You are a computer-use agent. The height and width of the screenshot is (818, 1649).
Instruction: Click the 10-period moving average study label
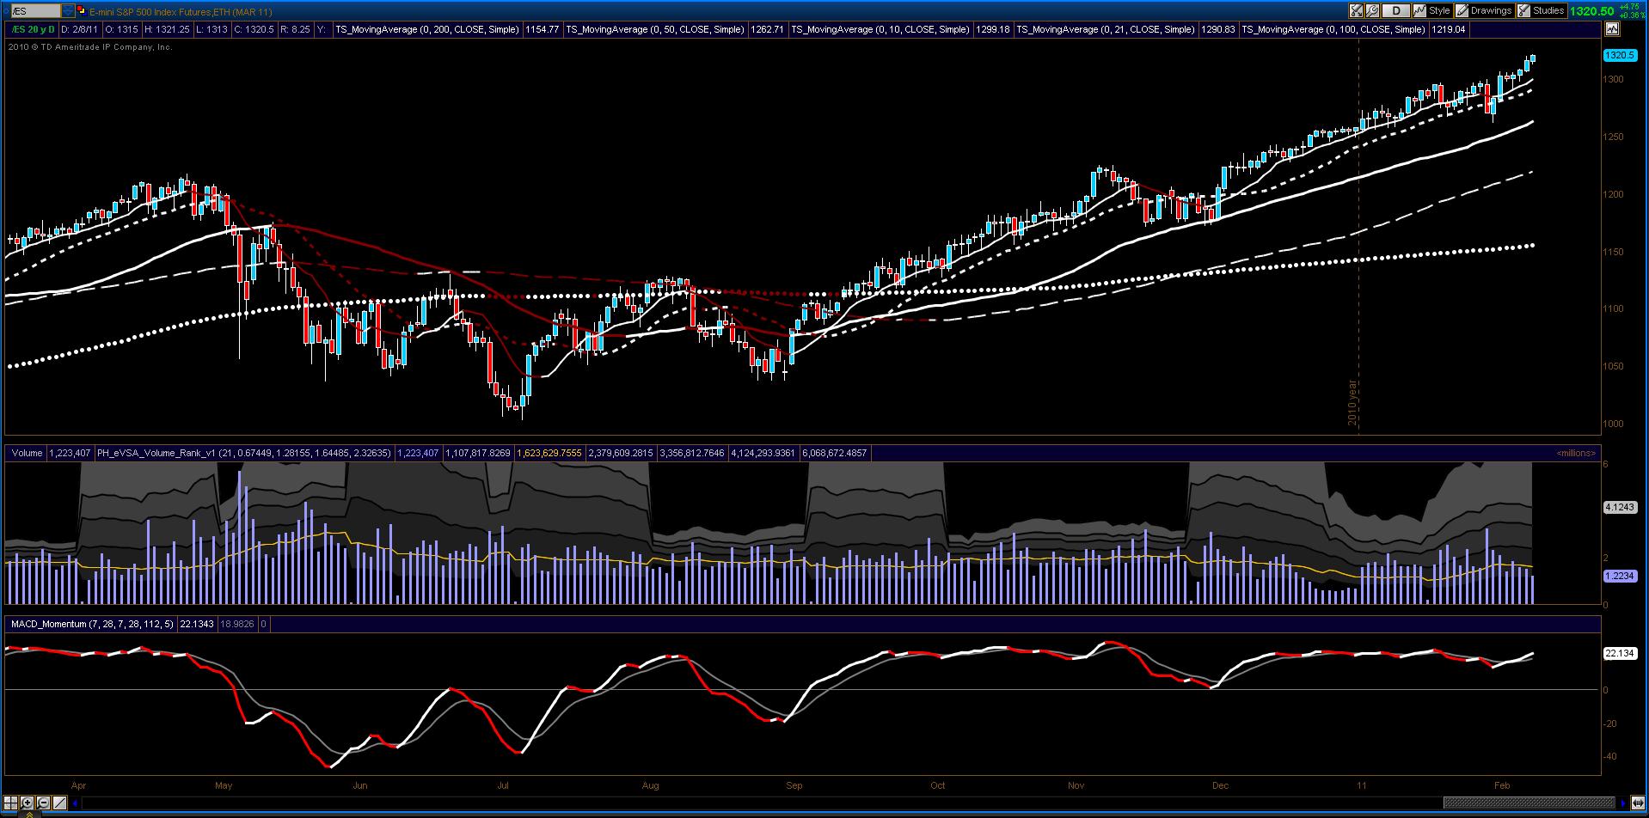pyautogui.click(x=880, y=29)
